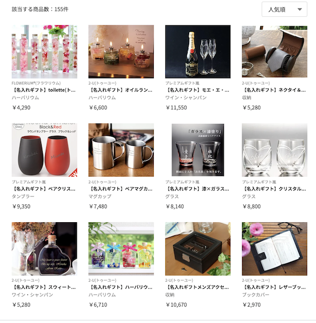
Task: Click the 【名入れギフト】toilette product title
Action: click(x=44, y=90)
